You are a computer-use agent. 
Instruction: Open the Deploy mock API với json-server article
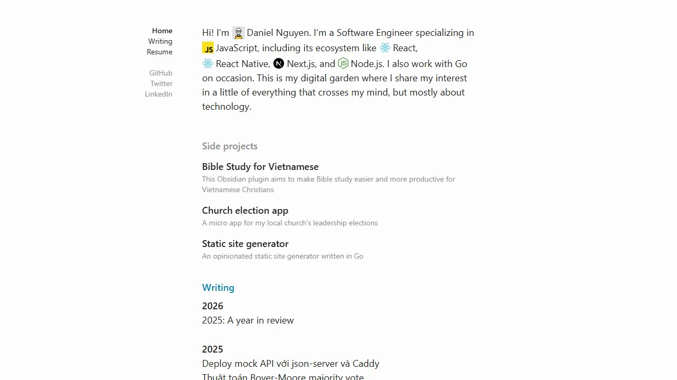(x=290, y=364)
